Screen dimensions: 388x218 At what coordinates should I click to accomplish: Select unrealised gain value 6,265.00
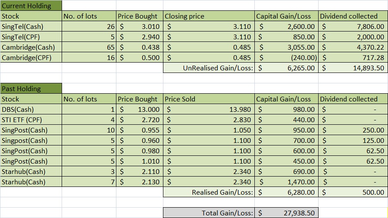pyautogui.click(x=287, y=68)
